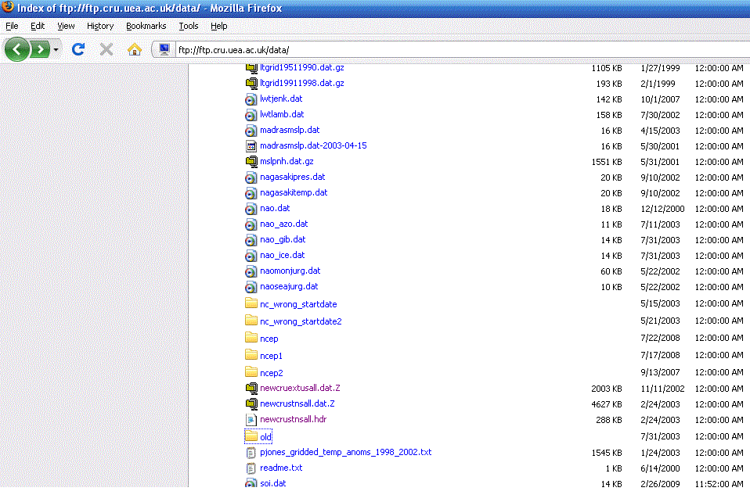
Task: Click the folder icon beside nc_wrong_startdate
Action: tap(251, 303)
